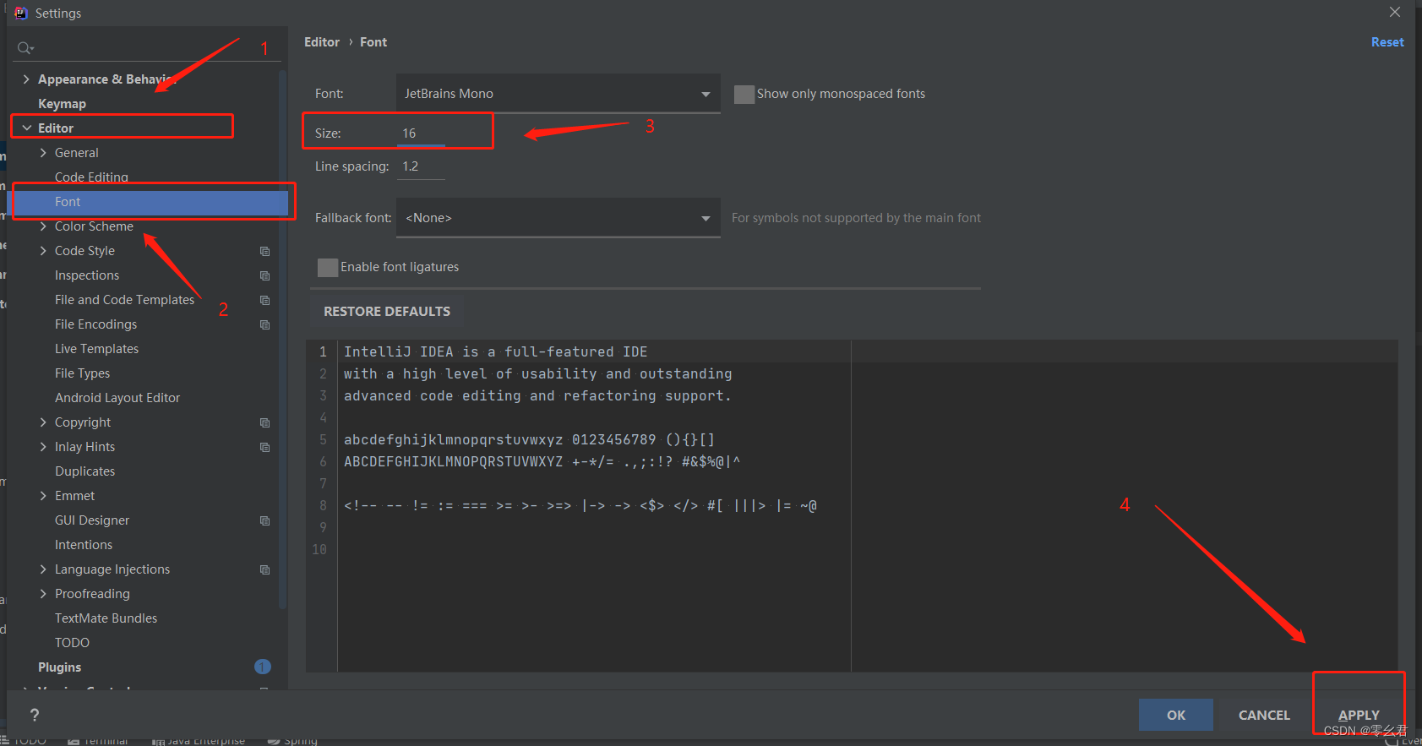Click the project-level icon beside File Encodings

pyautogui.click(x=264, y=324)
